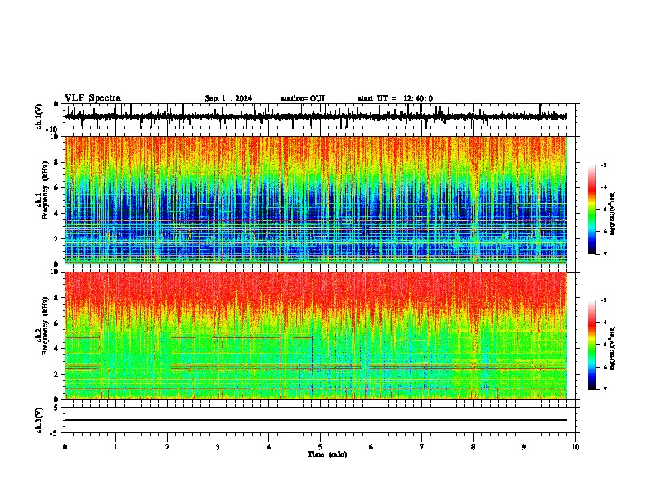648x501 pixels.
Task: Click the '6' kHz tick on ch.2 spectrogram axis
Action: point(57,323)
